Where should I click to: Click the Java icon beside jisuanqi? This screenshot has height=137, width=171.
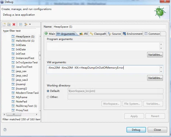[13, 84]
